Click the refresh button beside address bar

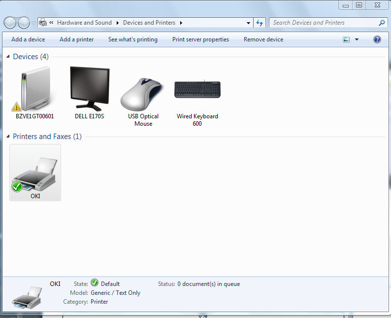click(260, 23)
